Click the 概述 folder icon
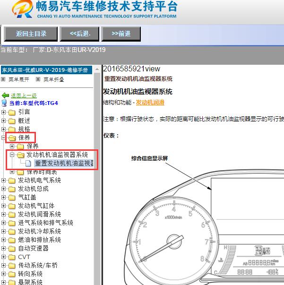 (12, 121)
